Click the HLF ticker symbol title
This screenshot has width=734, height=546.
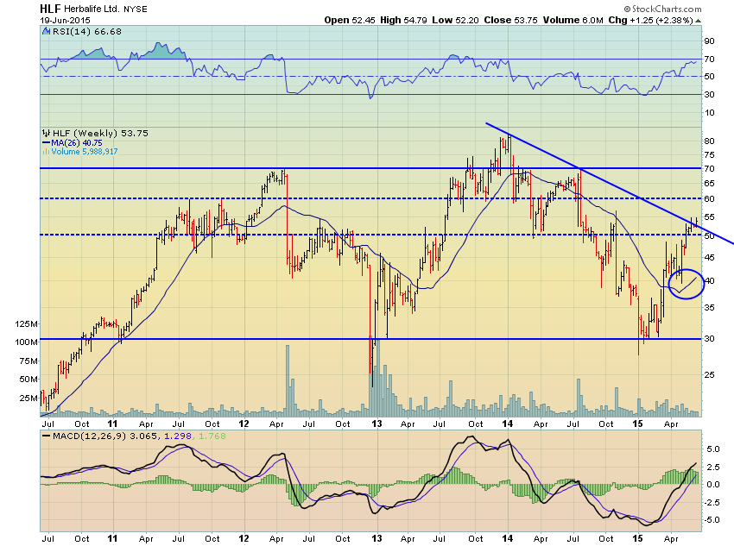pos(50,9)
